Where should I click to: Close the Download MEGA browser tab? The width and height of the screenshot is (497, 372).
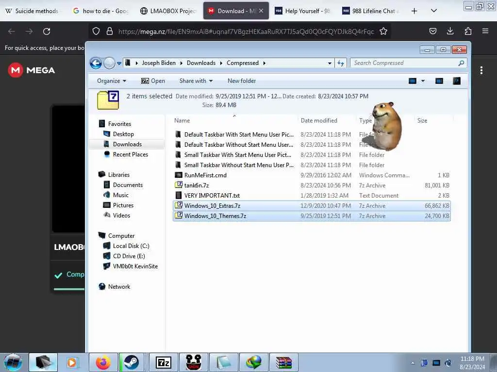coord(261,11)
